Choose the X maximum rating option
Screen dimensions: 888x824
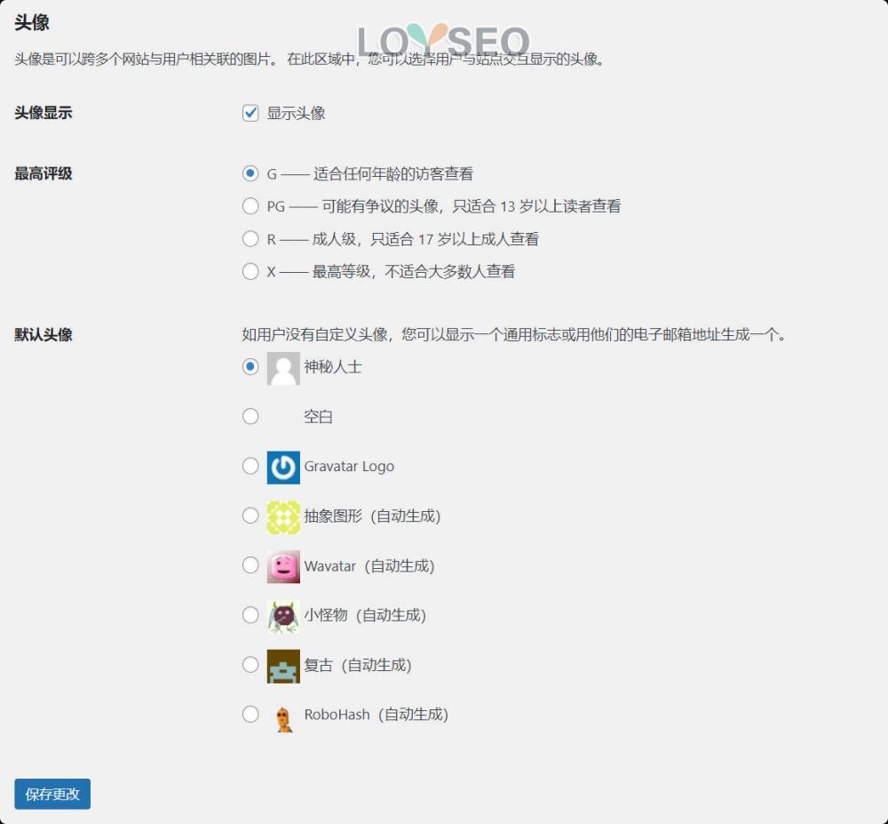250,271
